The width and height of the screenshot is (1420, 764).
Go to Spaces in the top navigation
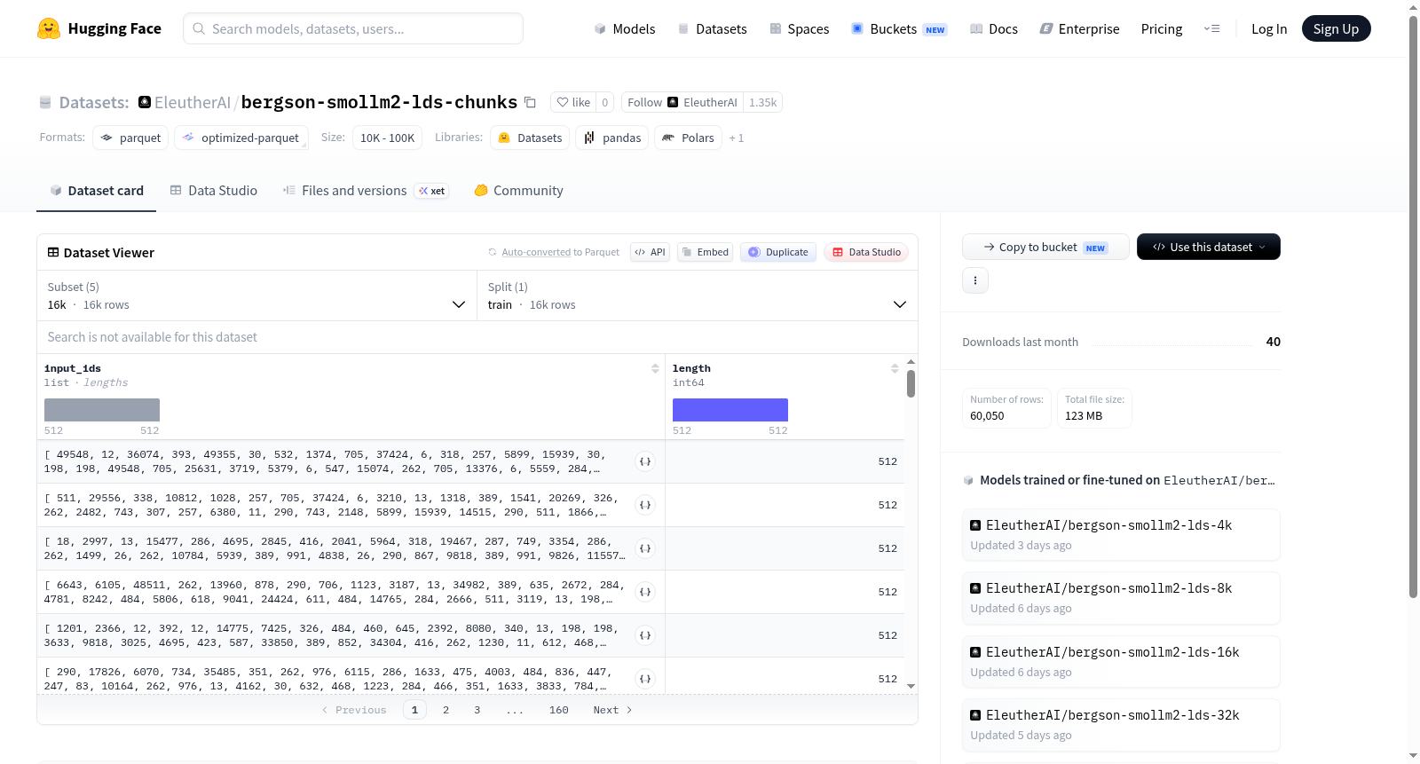[800, 29]
